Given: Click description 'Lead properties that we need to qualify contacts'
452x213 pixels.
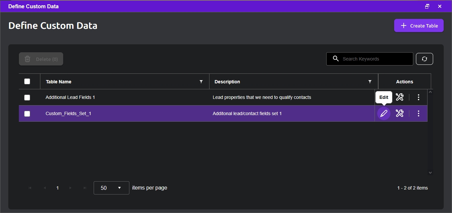Looking at the screenshot, I should pyautogui.click(x=262, y=97).
